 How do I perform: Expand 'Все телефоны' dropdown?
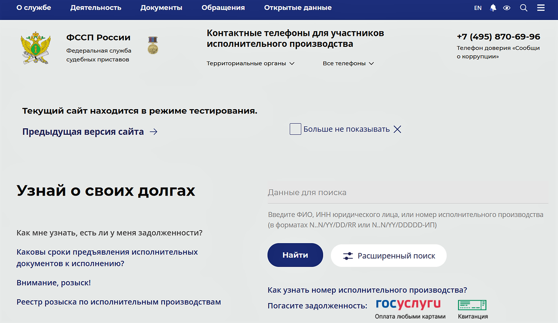[348, 63]
